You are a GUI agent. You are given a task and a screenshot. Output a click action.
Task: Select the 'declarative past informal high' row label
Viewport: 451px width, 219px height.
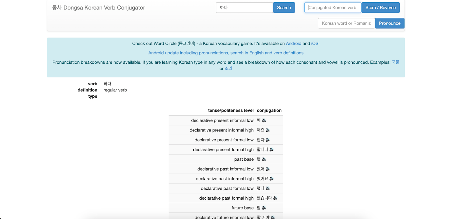(x=225, y=179)
